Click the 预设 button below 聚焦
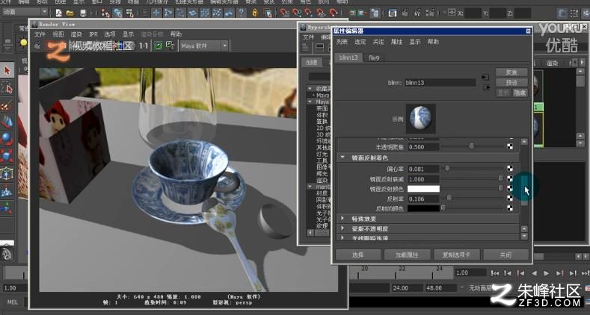590x315 pixels. 511,82
